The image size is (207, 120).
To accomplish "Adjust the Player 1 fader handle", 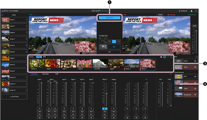I will click(107, 93).
